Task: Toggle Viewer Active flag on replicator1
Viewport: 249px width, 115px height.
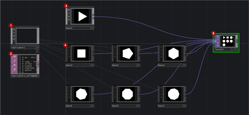Action: click(14, 29)
